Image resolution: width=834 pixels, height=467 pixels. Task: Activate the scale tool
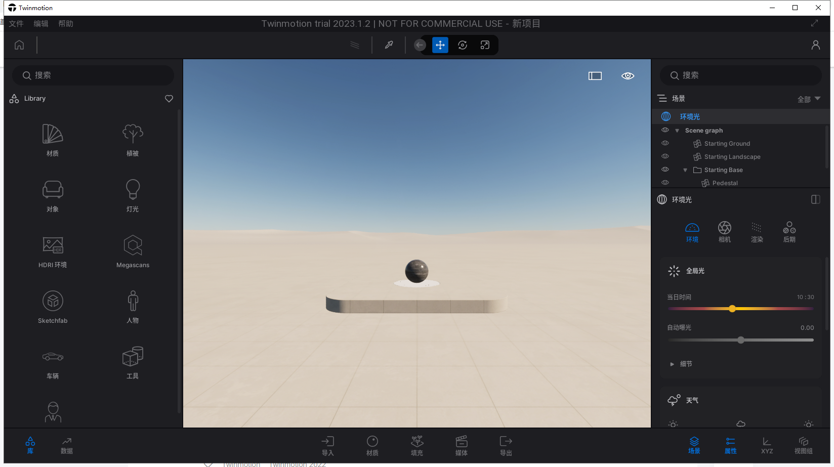coord(485,45)
